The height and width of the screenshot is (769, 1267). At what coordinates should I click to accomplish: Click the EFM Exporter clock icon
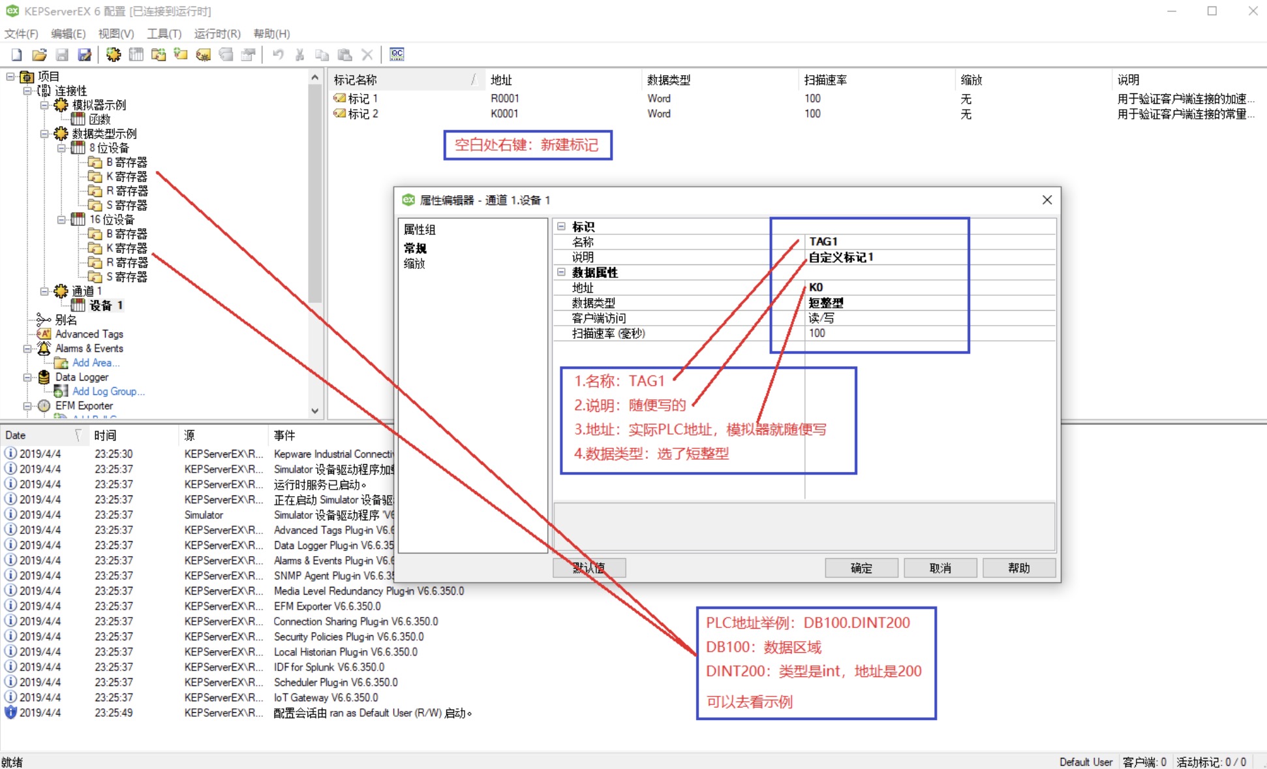pos(44,406)
